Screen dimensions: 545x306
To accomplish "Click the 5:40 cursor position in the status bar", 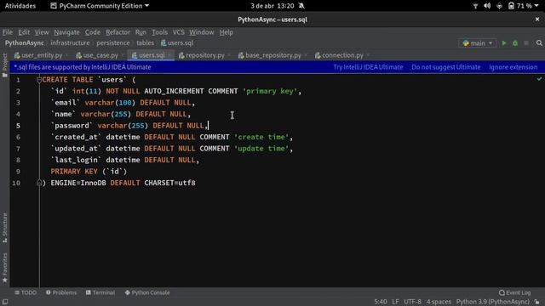I will pos(381,302).
